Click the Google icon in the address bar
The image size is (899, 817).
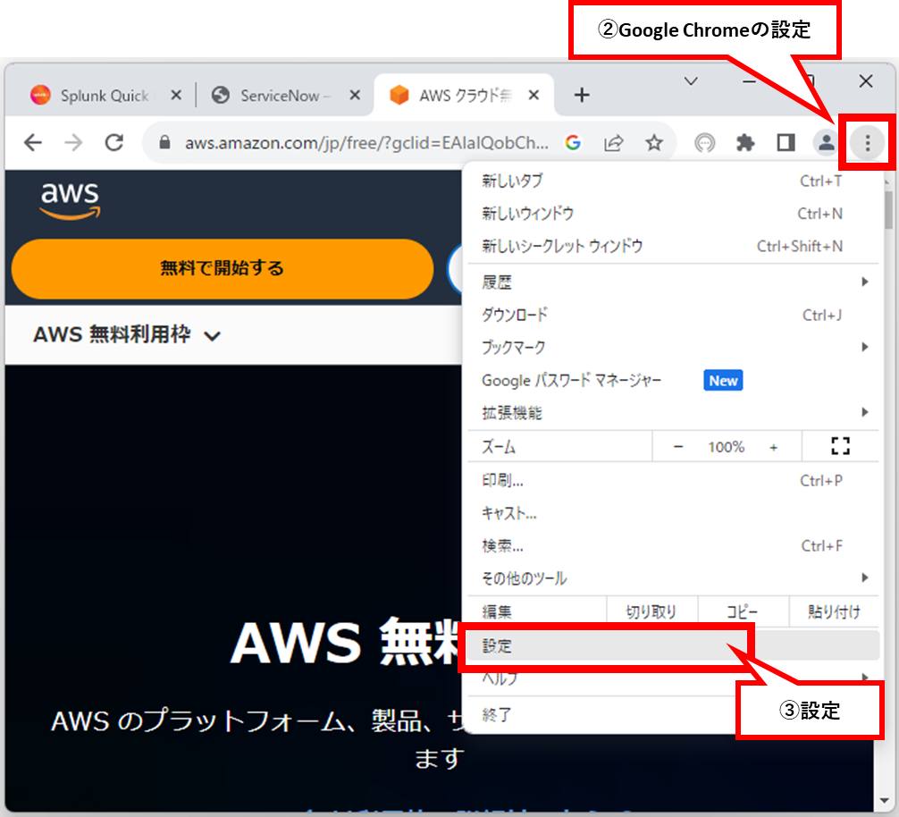pos(573,142)
